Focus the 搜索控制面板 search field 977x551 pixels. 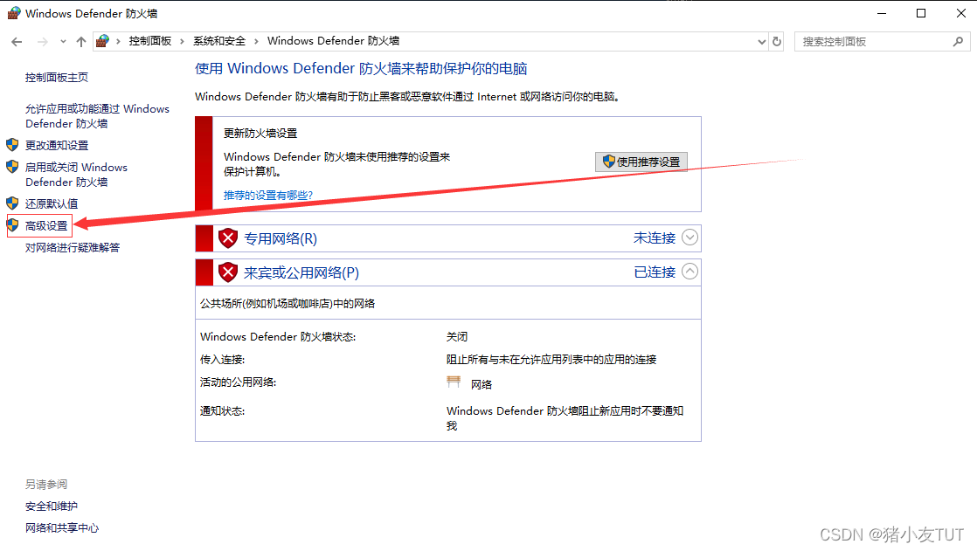pyautogui.click(x=874, y=42)
